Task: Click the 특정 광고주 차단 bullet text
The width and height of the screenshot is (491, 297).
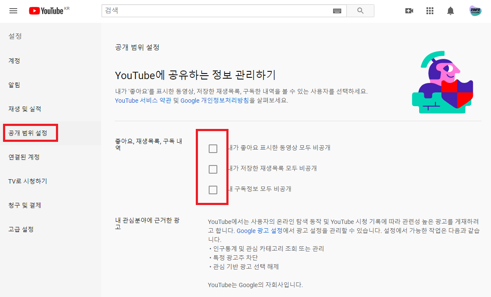Action: 235,257
